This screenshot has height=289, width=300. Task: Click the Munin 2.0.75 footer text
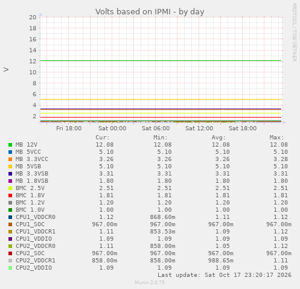(x=150, y=282)
